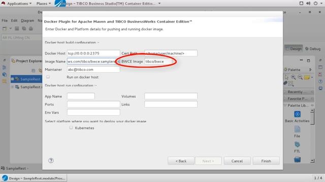Click the help question mark in the dialog
The height and width of the screenshot is (182, 325).
51,161
